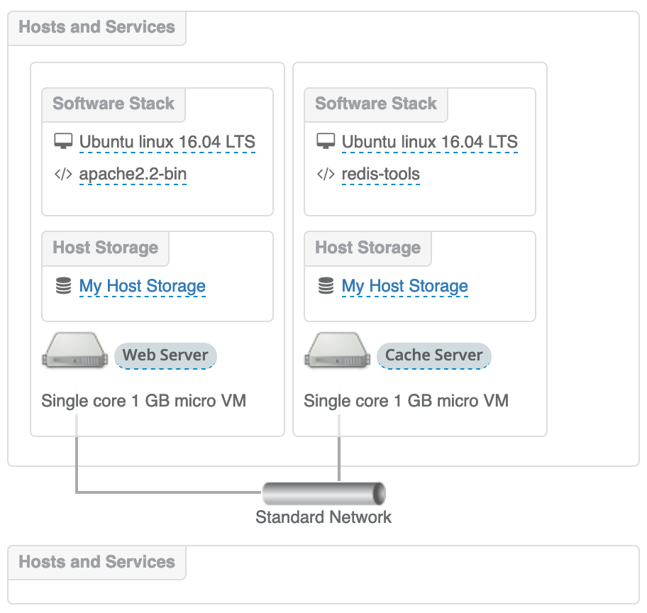The width and height of the screenshot is (647, 613).
Task: Select the first Hosts and Services header tab
Action: tap(97, 28)
